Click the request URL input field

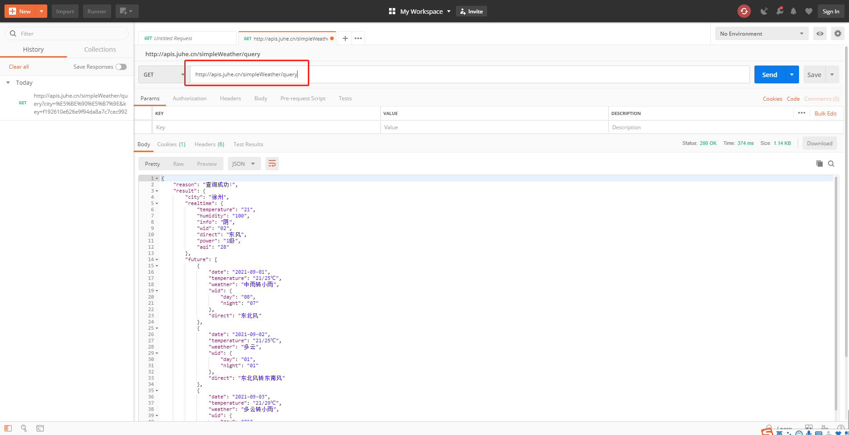click(x=470, y=74)
